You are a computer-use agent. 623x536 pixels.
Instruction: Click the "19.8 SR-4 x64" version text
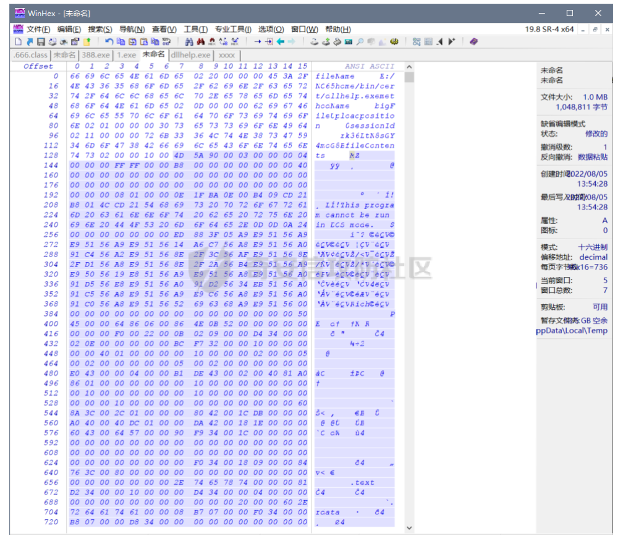point(549,30)
